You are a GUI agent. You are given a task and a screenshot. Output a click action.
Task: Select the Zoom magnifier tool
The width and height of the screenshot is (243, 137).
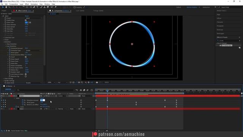(x=9, y=7)
